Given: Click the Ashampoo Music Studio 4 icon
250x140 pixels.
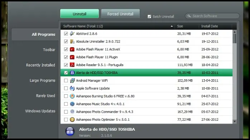Looking at the screenshot, I should [x=72, y=104].
